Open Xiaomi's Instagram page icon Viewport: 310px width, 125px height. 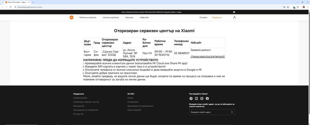tap(202, 98)
